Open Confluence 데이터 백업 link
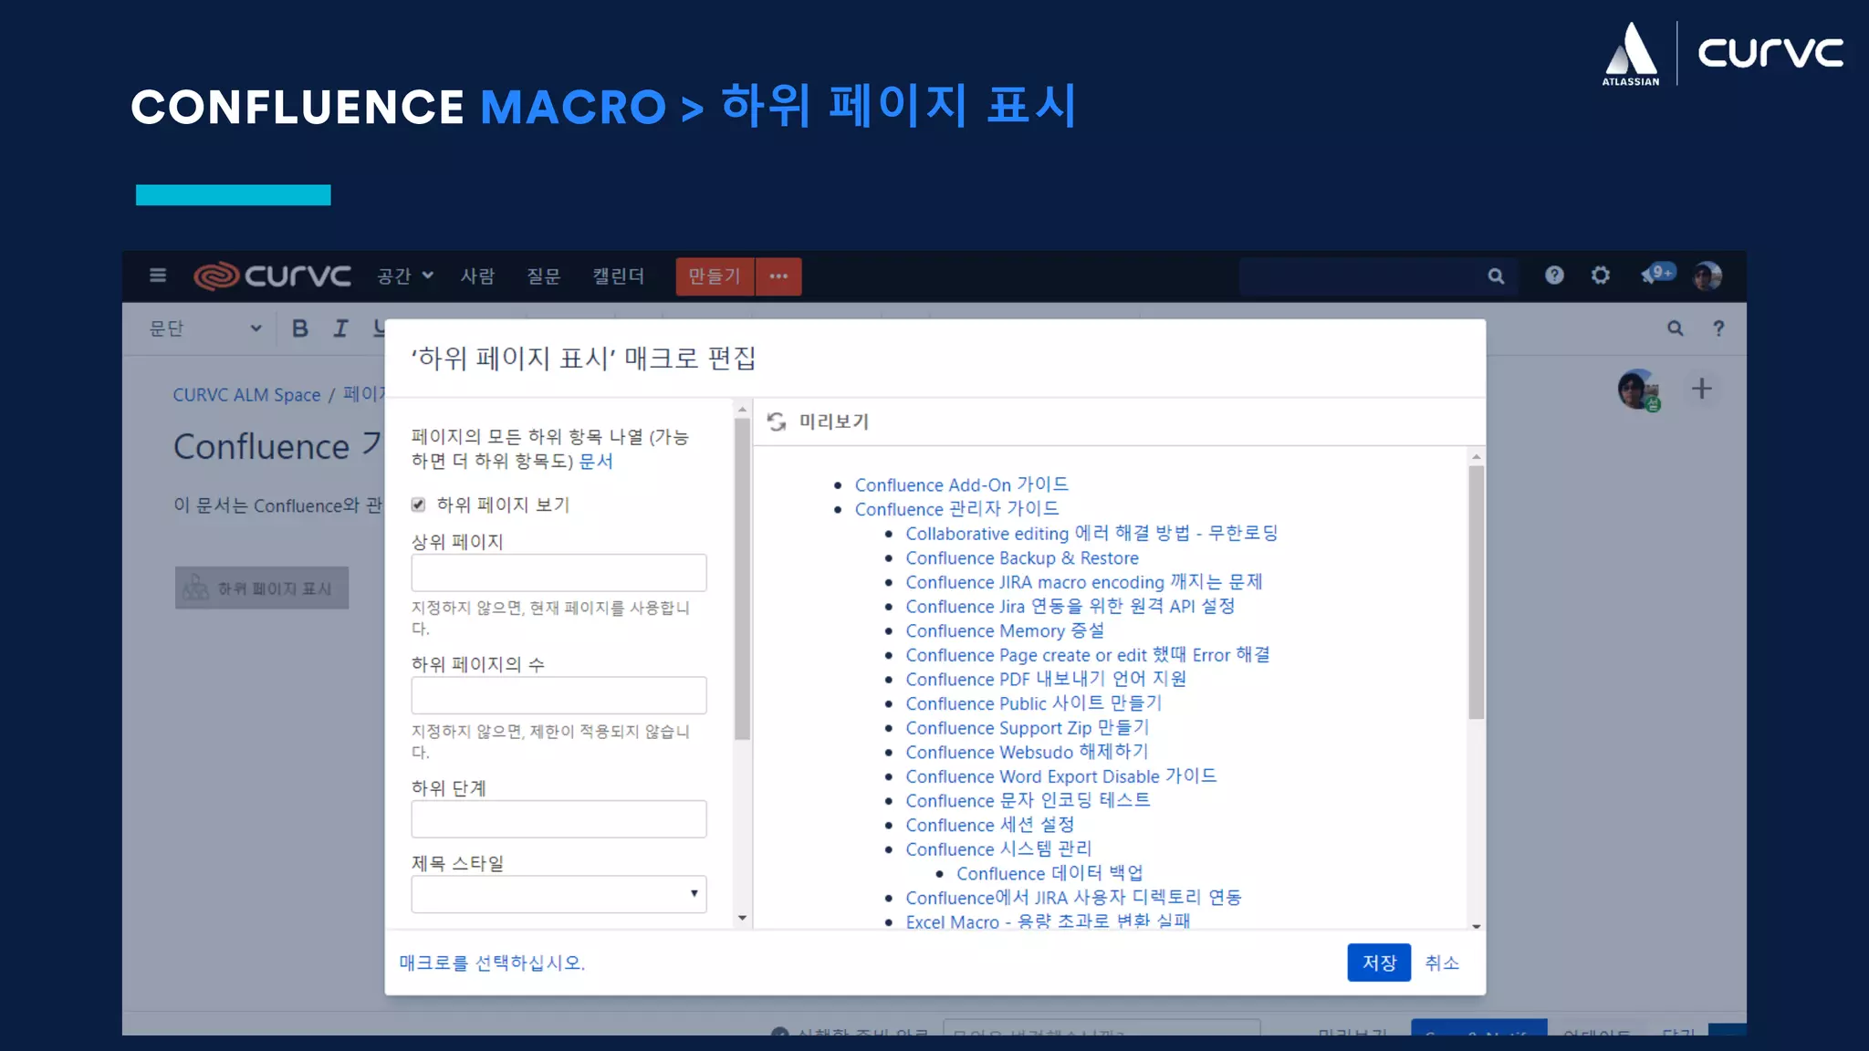Screen dimensions: 1869x1051 pyautogui.click(x=1049, y=874)
